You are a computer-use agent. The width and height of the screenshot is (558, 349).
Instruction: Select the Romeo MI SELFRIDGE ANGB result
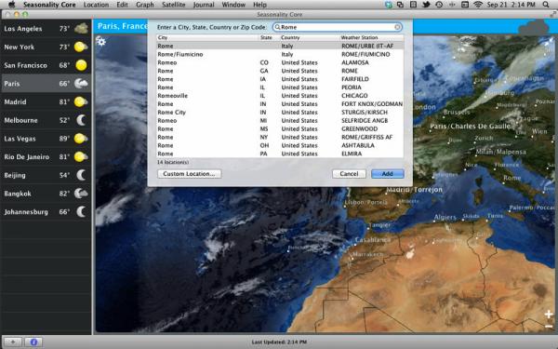pos(280,120)
